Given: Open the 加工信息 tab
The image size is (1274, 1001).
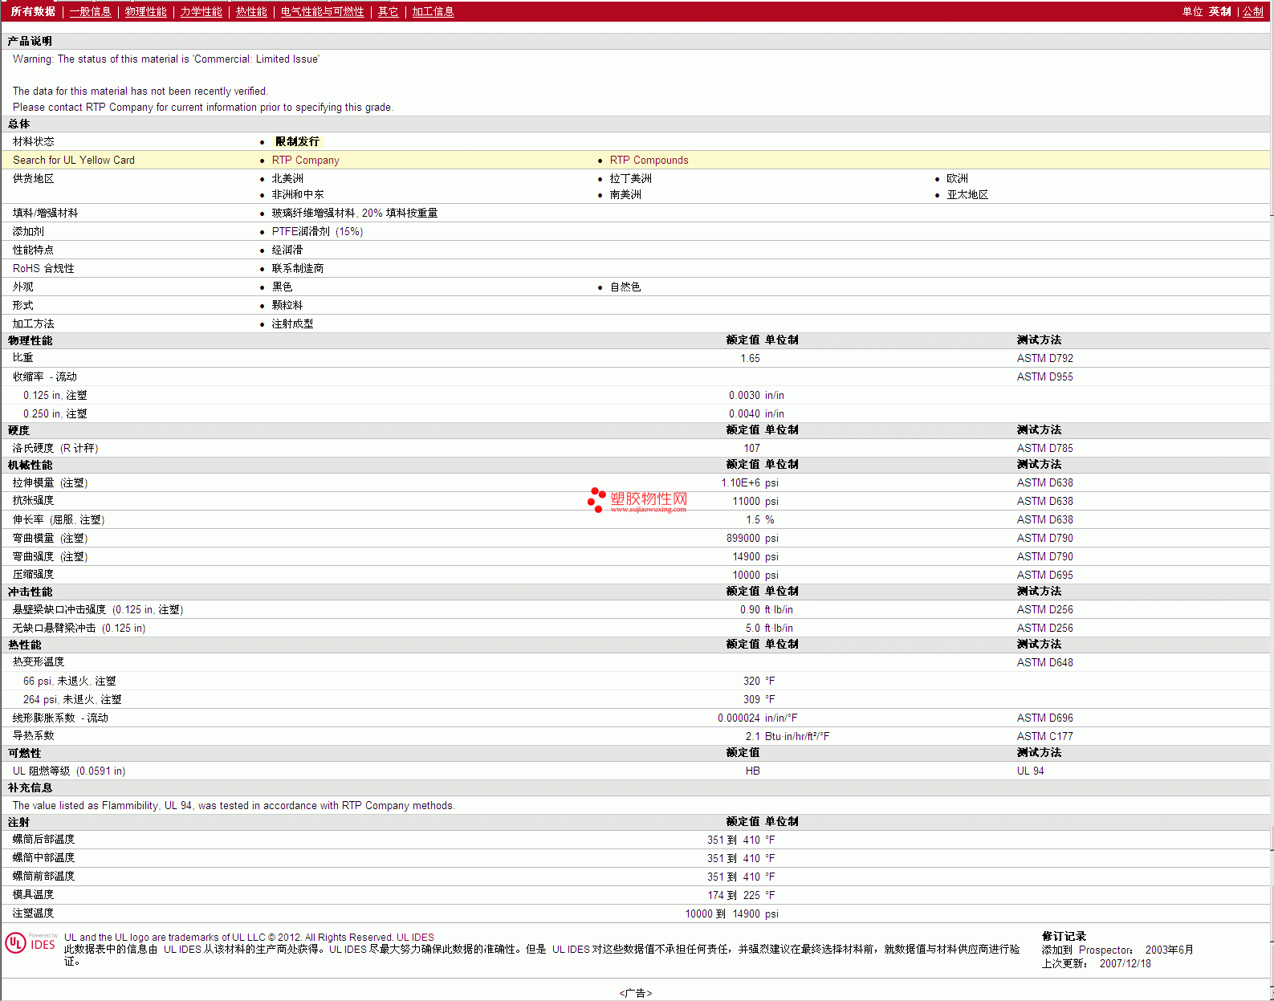Looking at the screenshot, I should click(433, 11).
